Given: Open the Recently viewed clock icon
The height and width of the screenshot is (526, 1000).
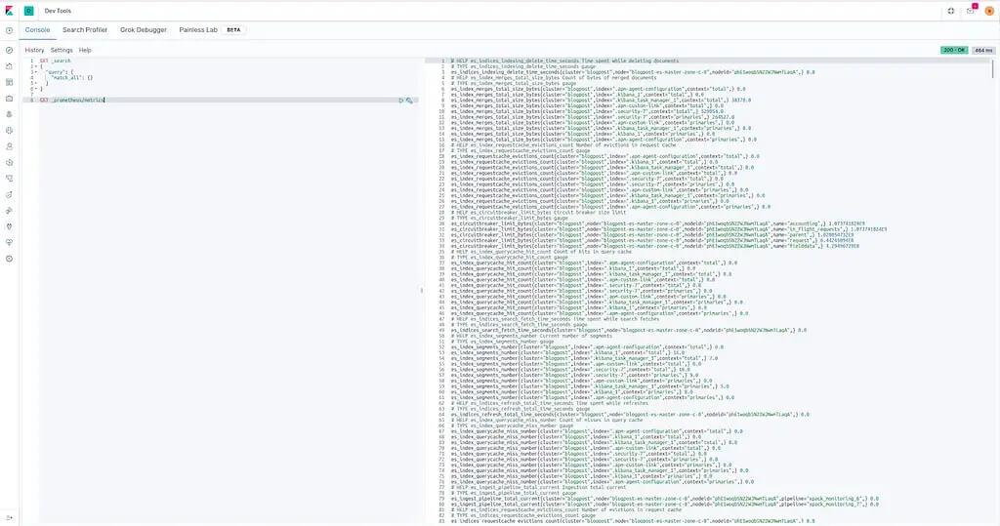Looking at the screenshot, I should coord(9,30).
